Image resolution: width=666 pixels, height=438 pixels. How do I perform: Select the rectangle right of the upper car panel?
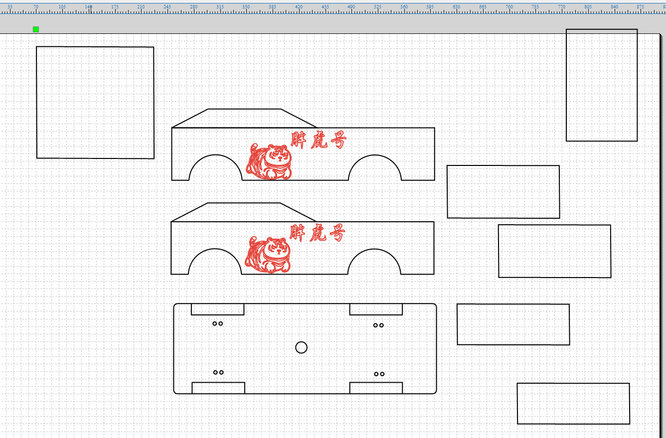(503, 192)
